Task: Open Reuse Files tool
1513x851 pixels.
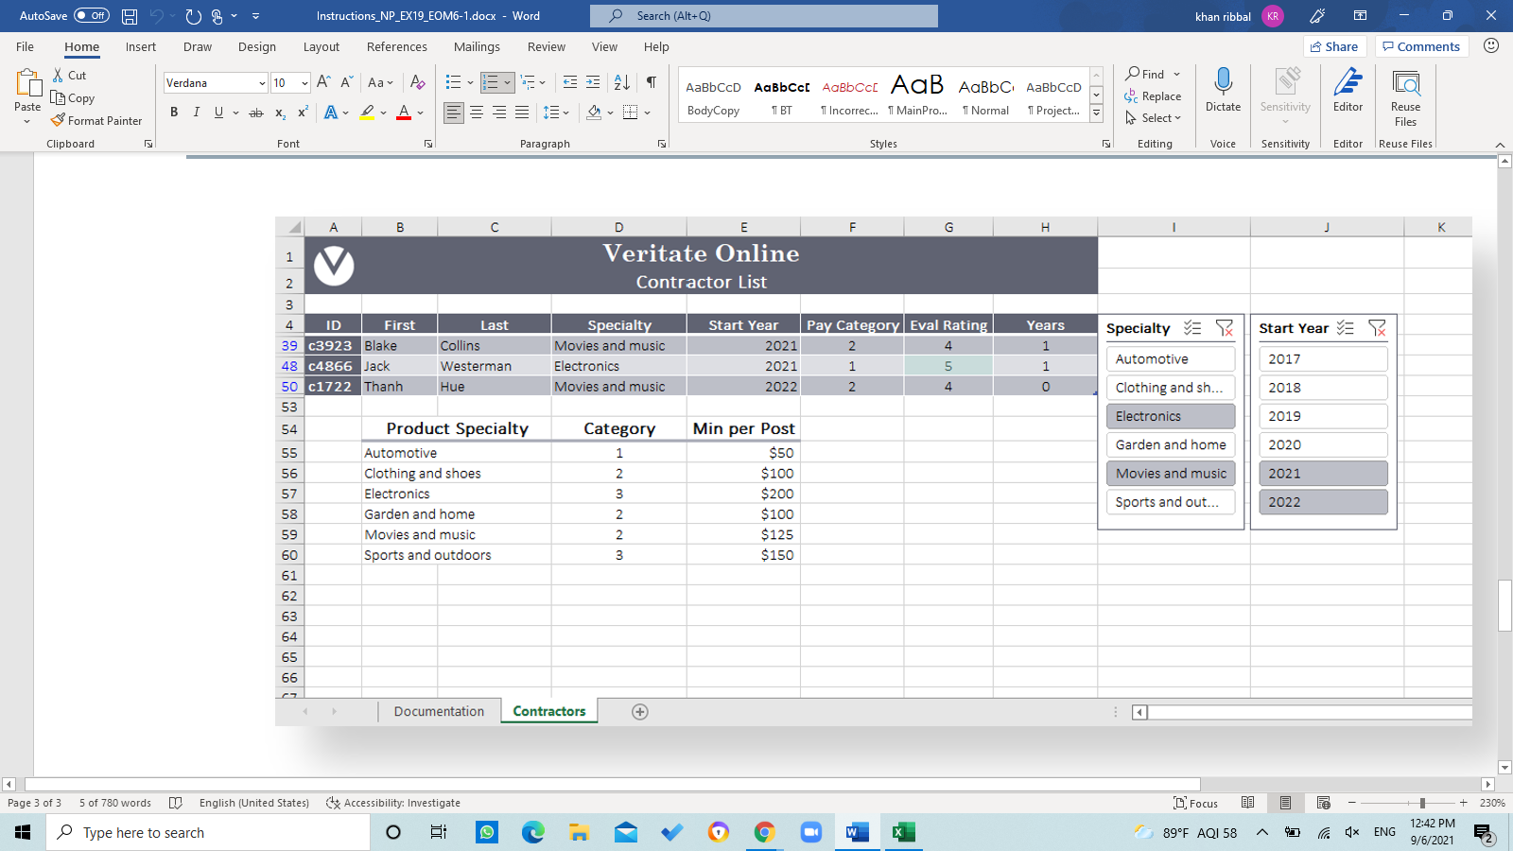Action: click(x=1405, y=98)
